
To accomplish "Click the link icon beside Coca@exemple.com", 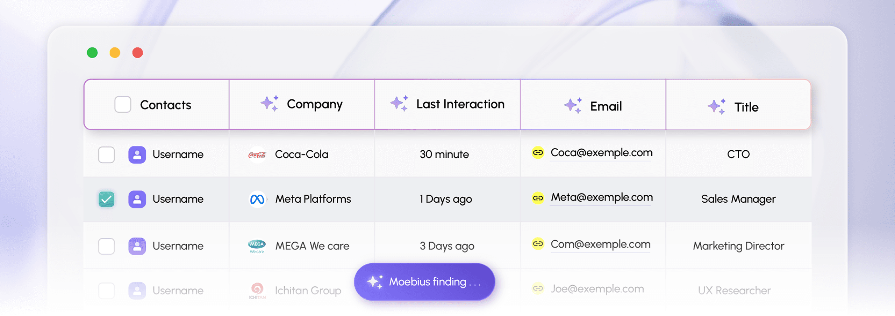I will coord(538,153).
